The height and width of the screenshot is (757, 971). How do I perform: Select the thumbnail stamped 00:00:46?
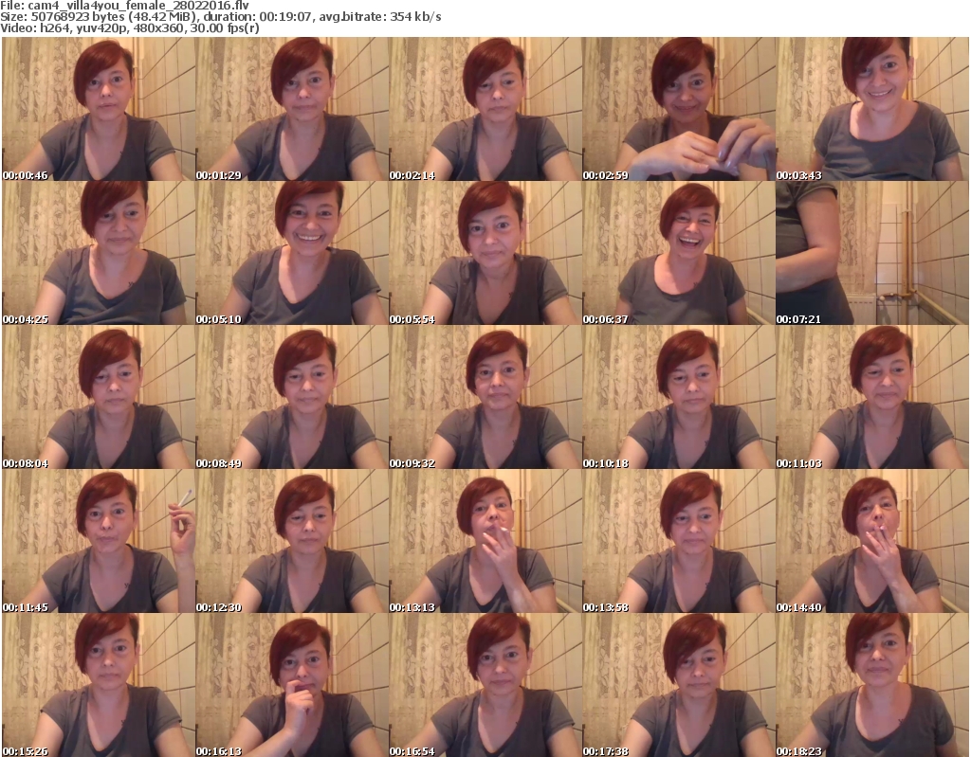click(x=99, y=109)
